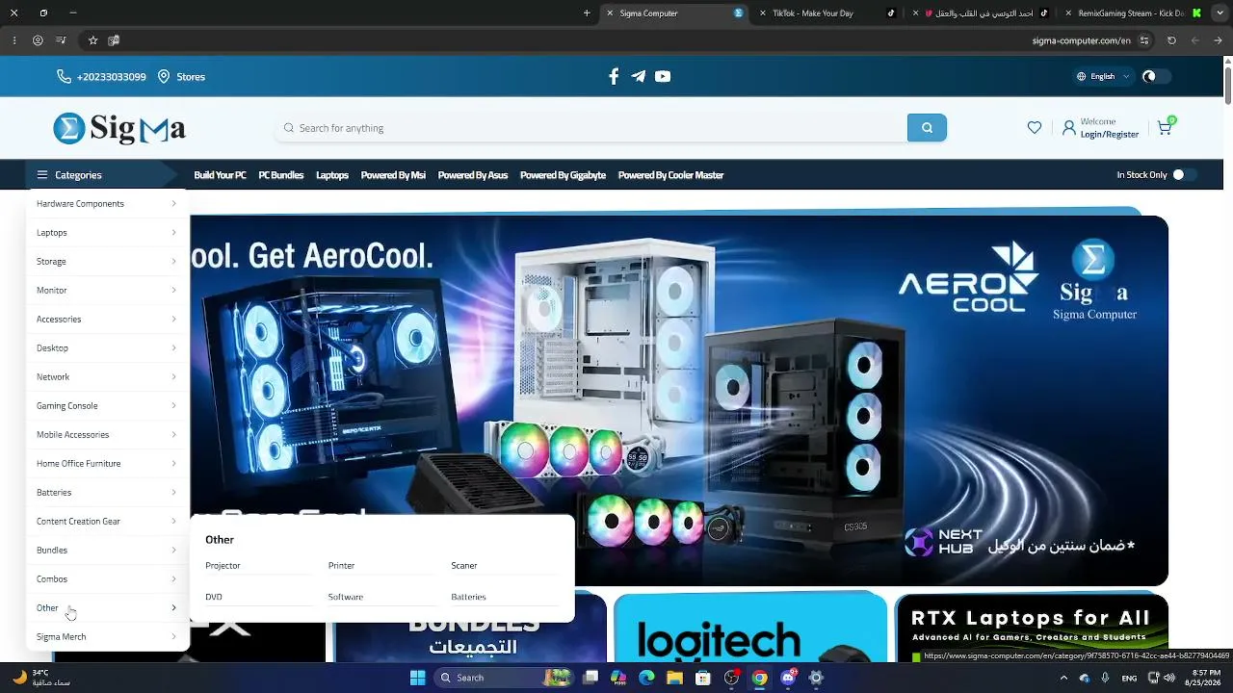This screenshot has width=1233, height=693.
Task: Expand the Network category
Action: pyautogui.click(x=107, y=377)
